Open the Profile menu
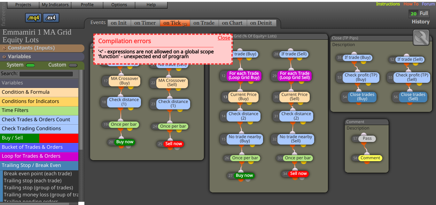The width and height of the screenshot is (436, 205). (87, 5)
